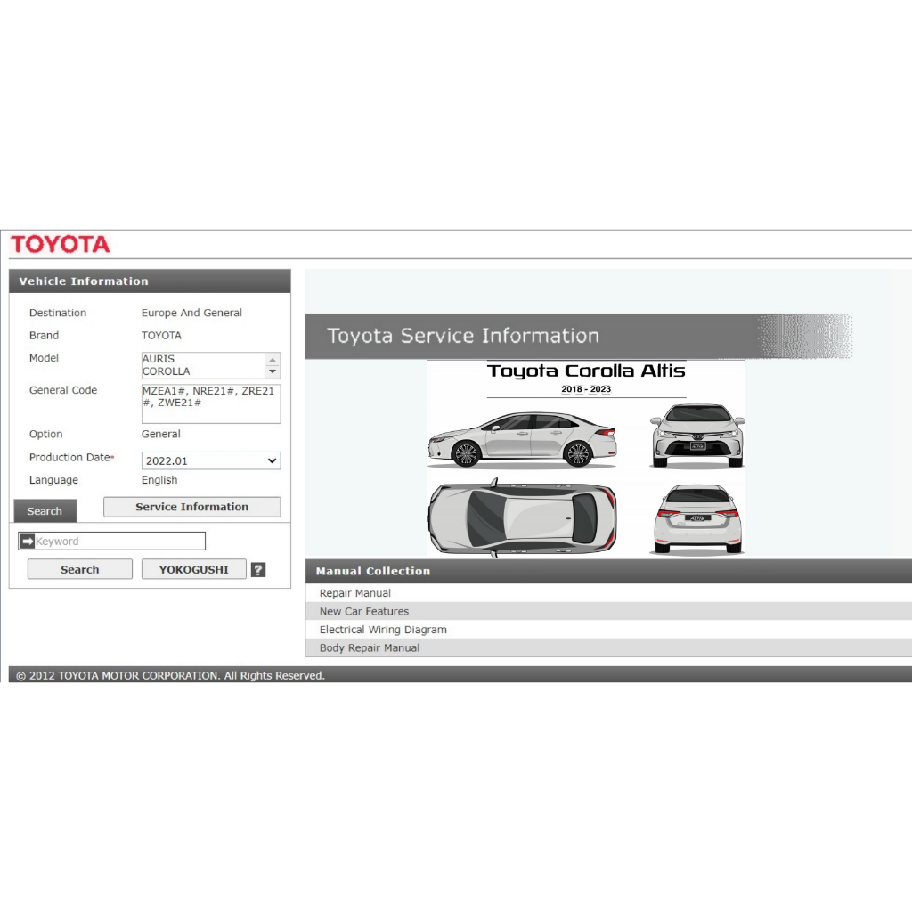
Task: Click the Production Date label
Action: point(69,457)
